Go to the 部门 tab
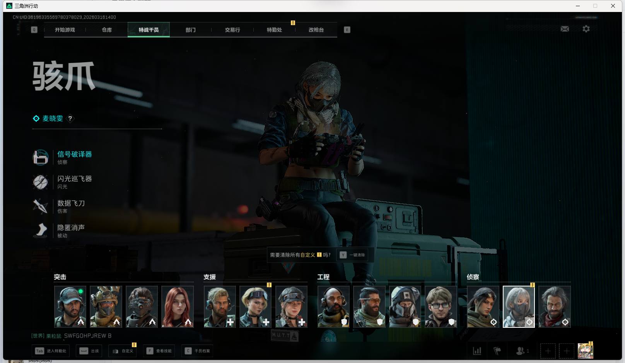The image size is (625, 363). tap(190, 30)
